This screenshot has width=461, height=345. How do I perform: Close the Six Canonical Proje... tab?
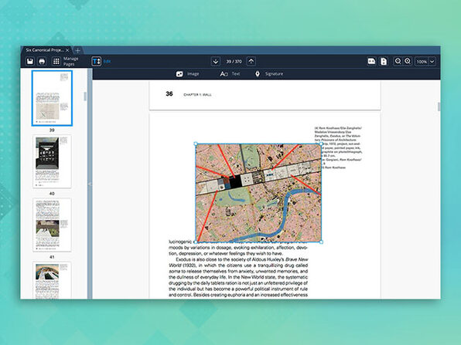tap(67, 50)
